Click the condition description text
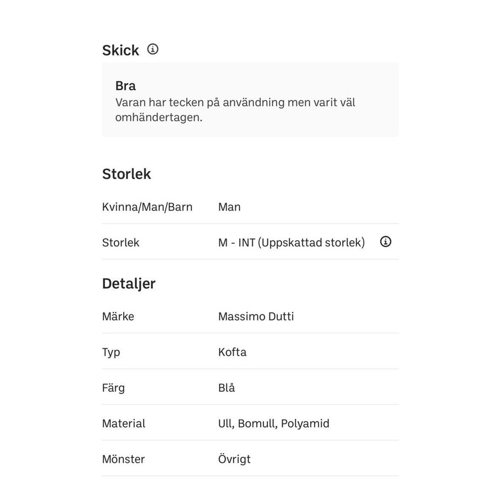The width and height of the screenshot is (495, 495). [235, 110]
